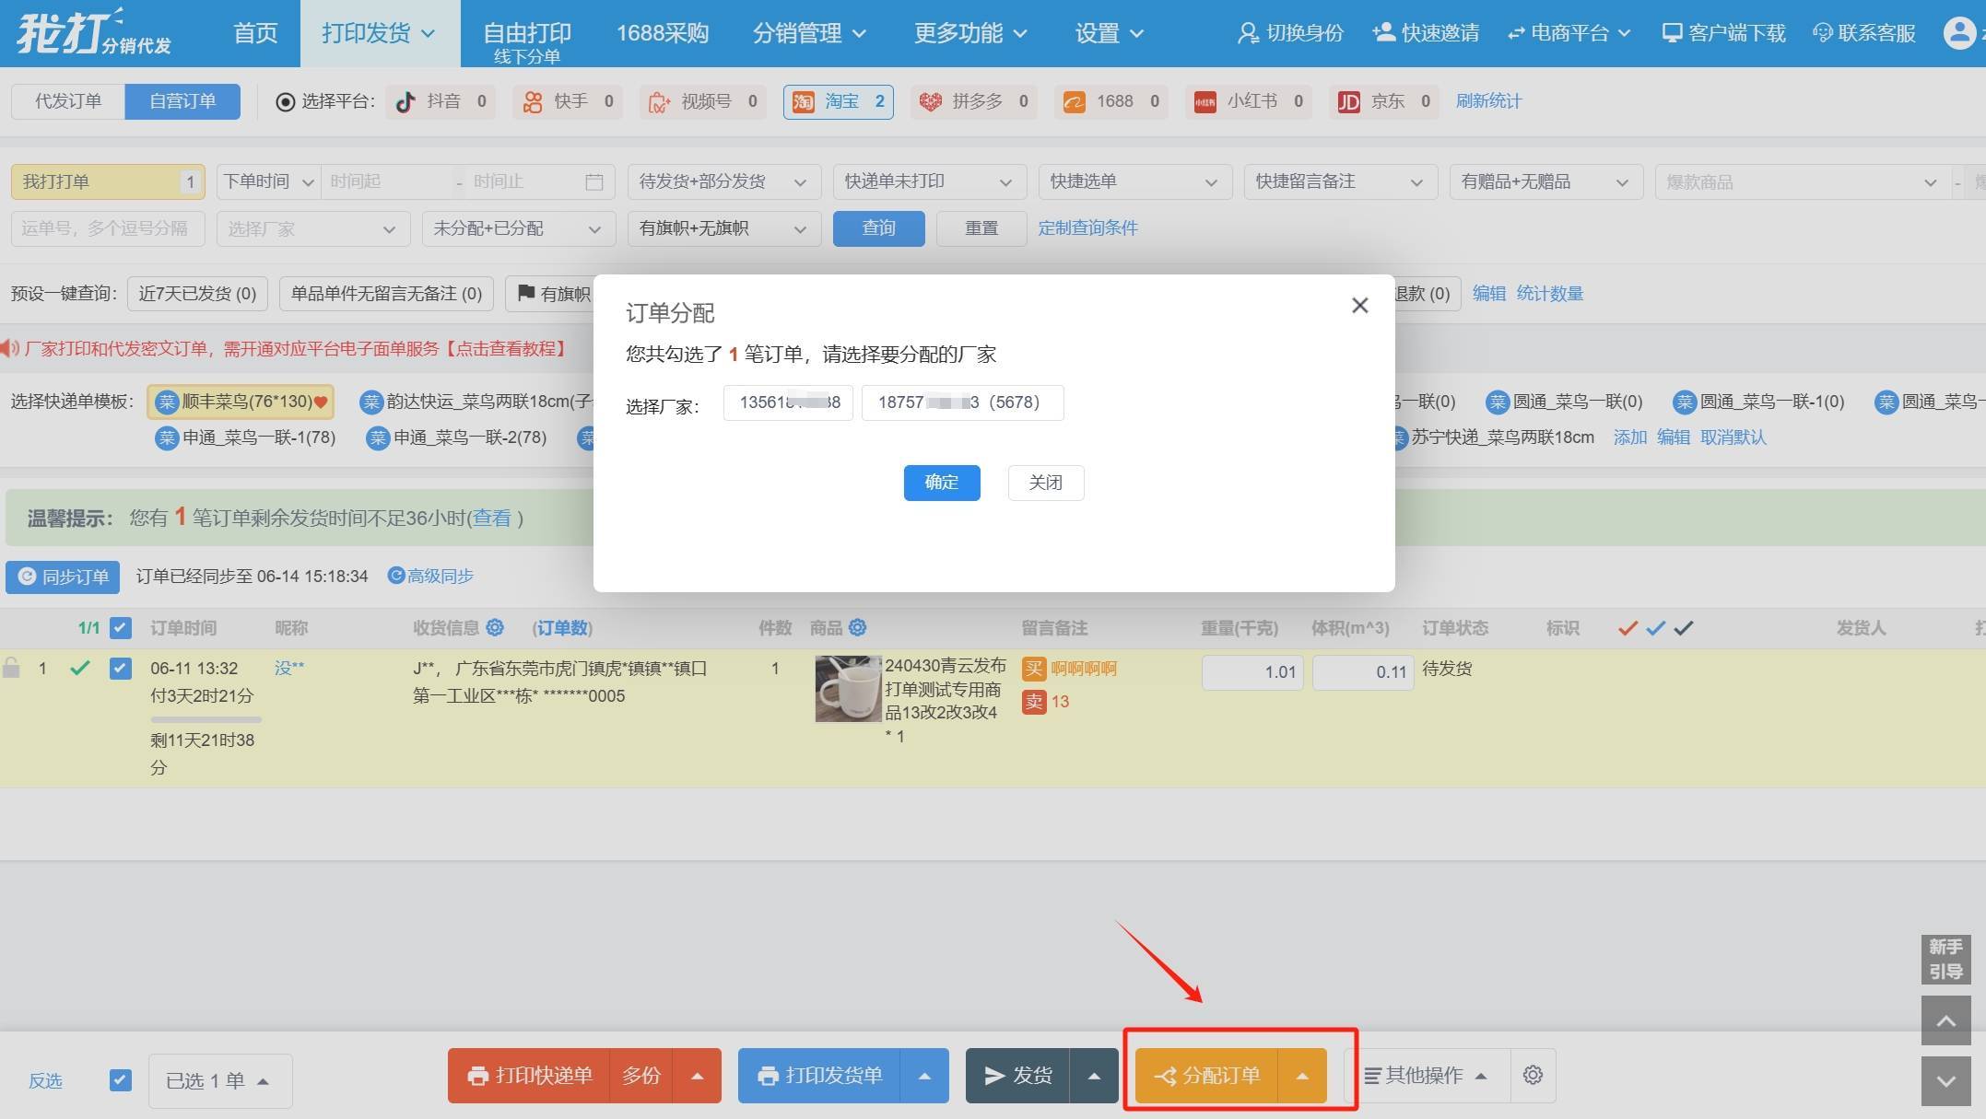Viewport: 1986px width, 1119px height.
Task: Toggle the bottom bar selection checkbox
Action: (120, 1079)
